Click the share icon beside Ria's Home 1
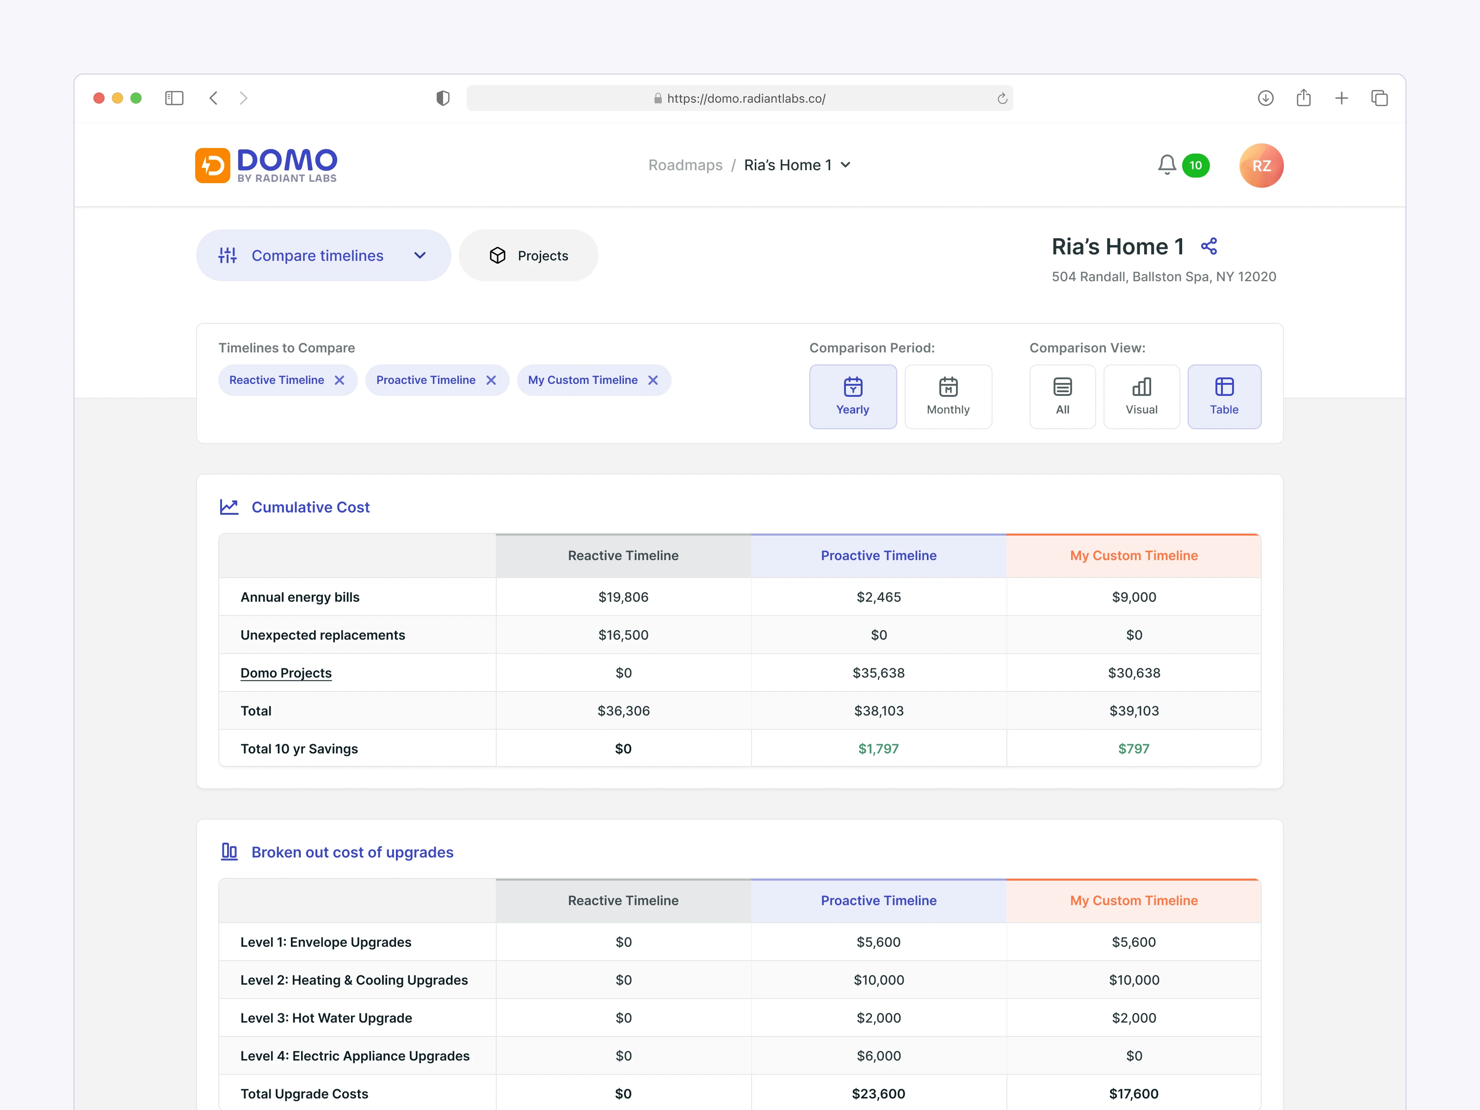The width and height of the screenshot is (1480, 1110). (x=1209, y=246)
